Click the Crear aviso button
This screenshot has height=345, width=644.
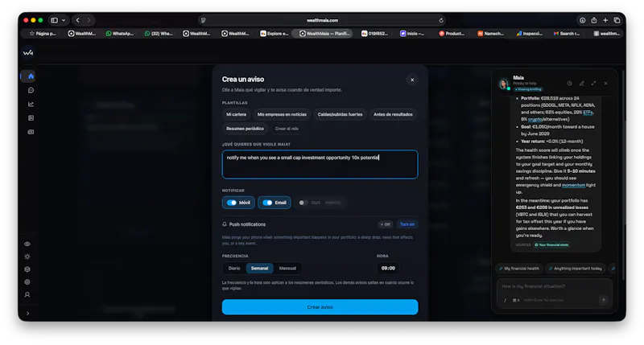320,307
